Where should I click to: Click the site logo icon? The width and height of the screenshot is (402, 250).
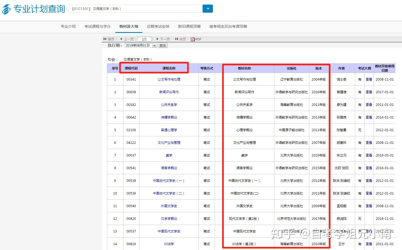click(x=6, y=9)
